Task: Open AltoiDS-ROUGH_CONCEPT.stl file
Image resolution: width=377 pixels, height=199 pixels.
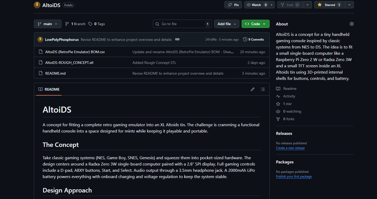Action: point(69,63)
